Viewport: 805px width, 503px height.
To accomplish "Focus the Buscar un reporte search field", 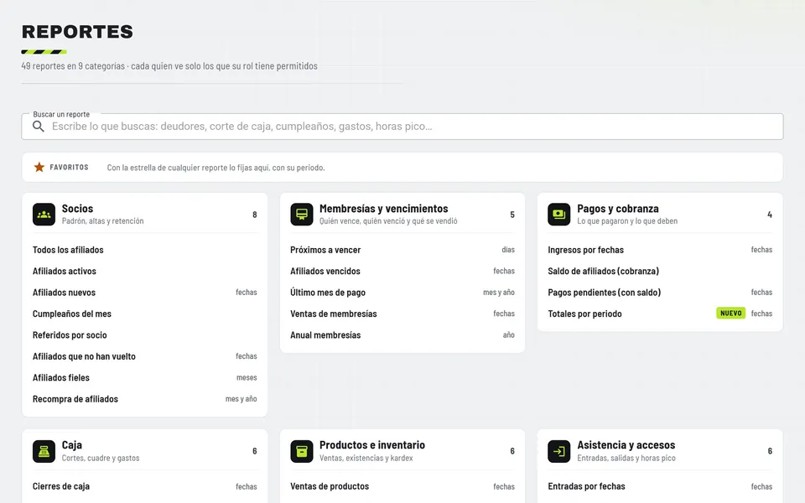I will point(402,127).
